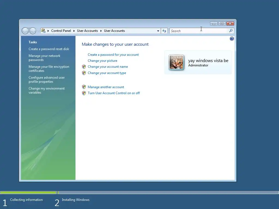Click the magnifying glass search icon
The height and width of the screenshot is (209, 279).
click(x=231, y=31)
